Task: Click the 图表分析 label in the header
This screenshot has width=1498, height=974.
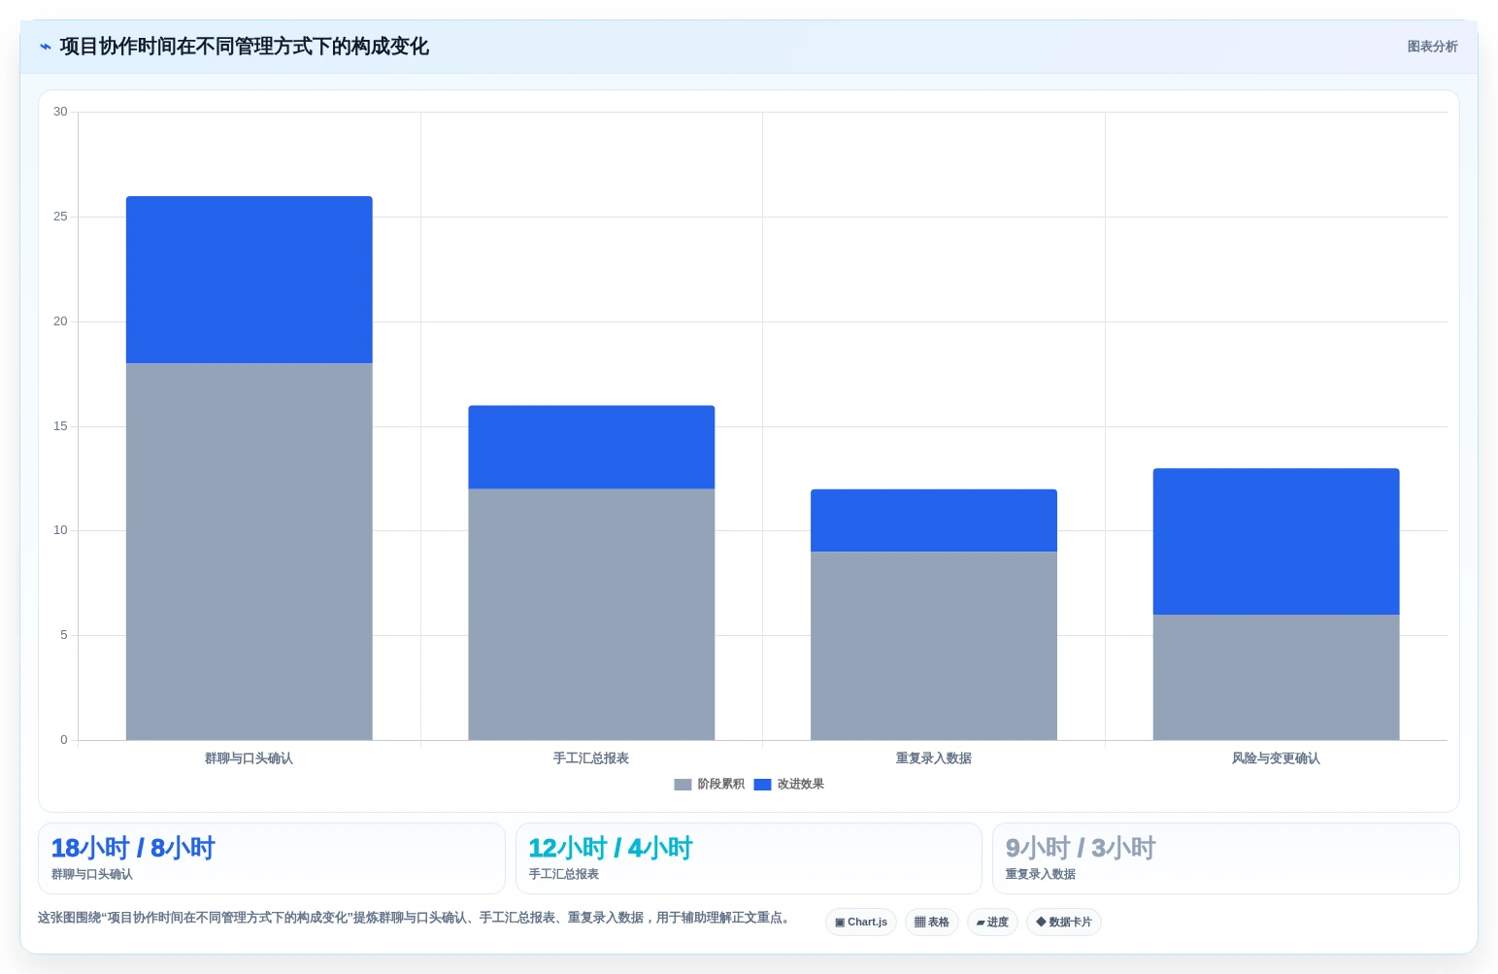Action: [1432, 47]
